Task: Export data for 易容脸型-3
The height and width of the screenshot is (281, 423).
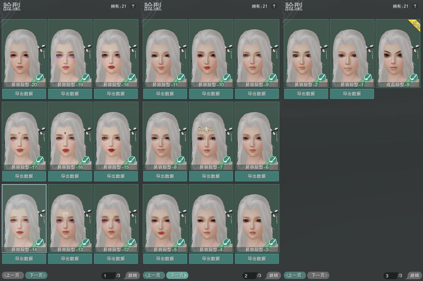Action: (x=257, y=259)
